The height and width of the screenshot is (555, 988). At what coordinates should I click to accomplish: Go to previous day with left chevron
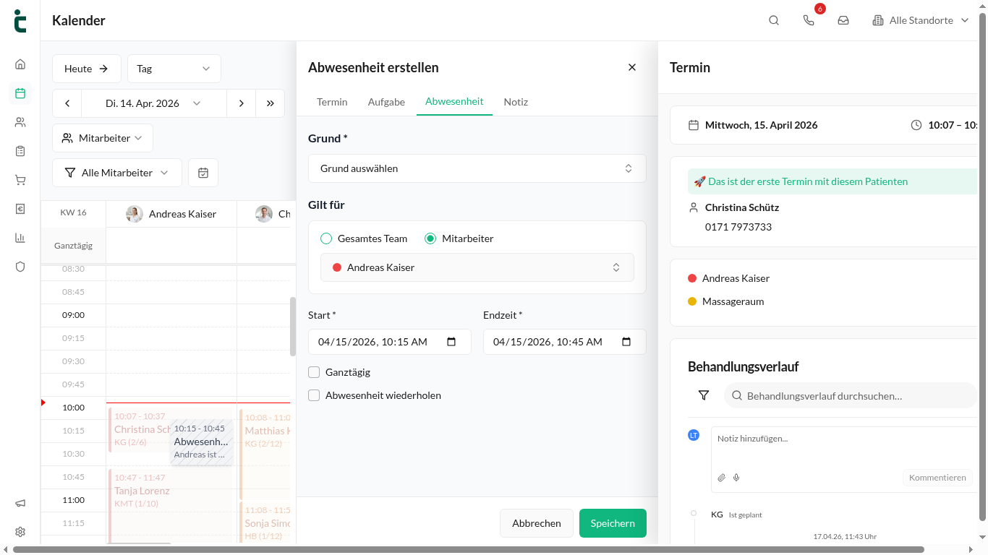coord(67,103)
